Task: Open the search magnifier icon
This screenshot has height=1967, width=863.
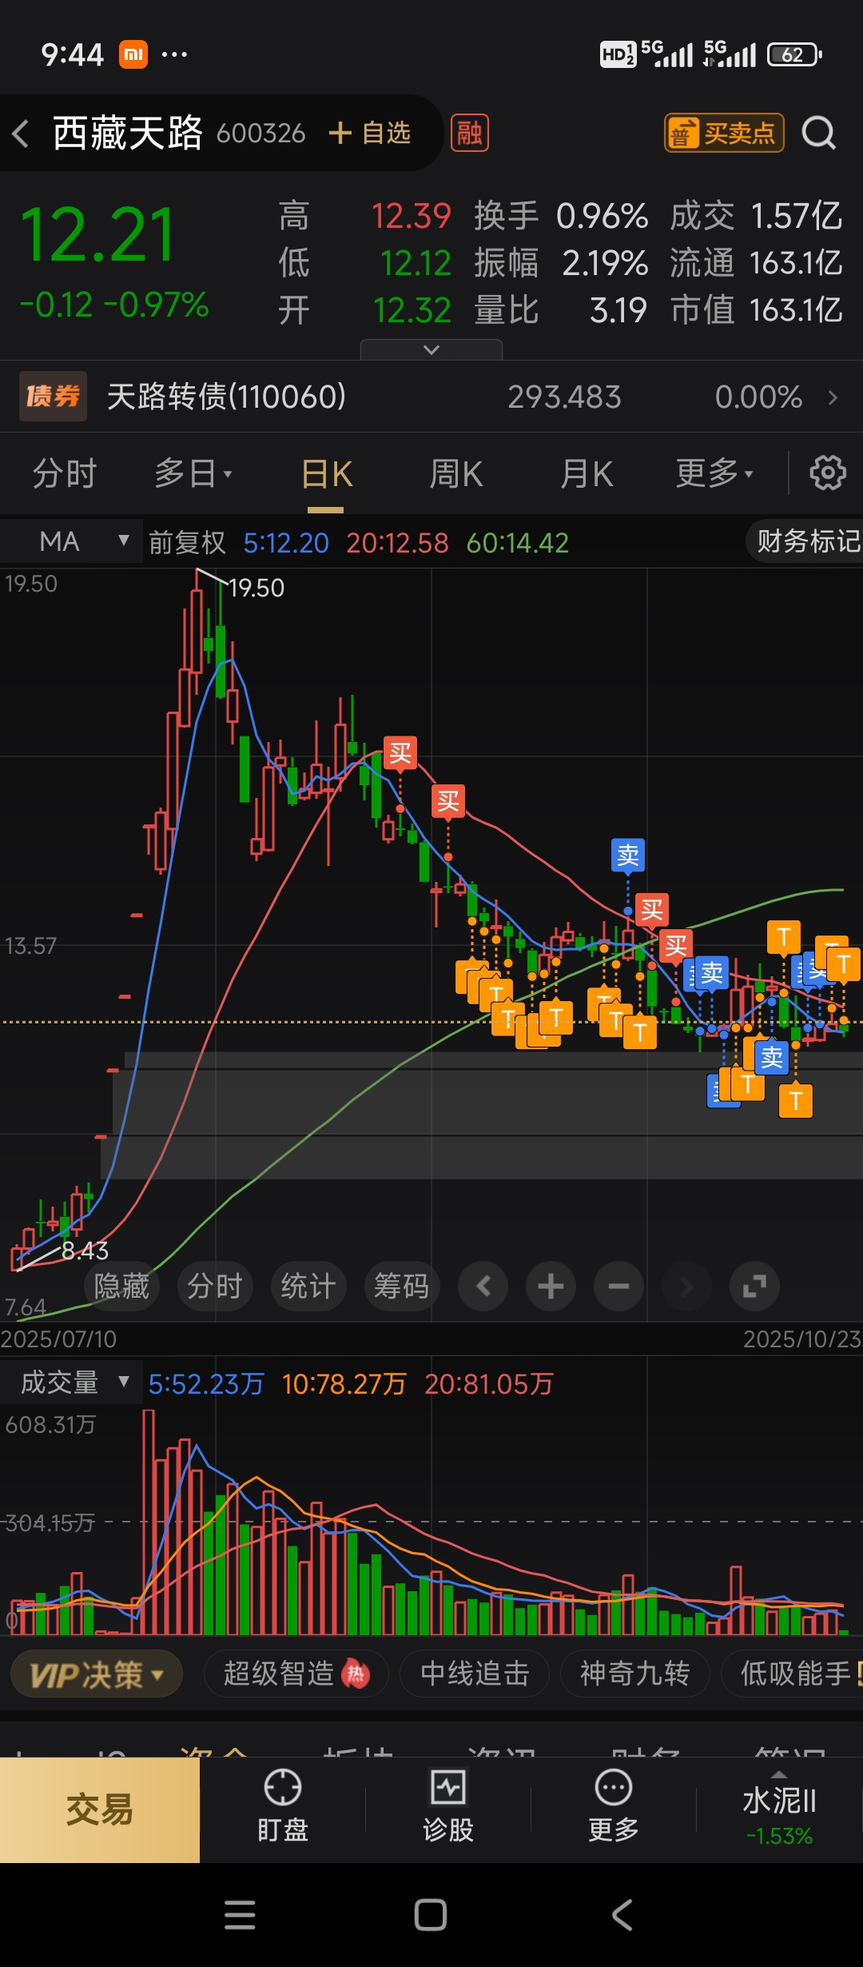Action: 819,133
